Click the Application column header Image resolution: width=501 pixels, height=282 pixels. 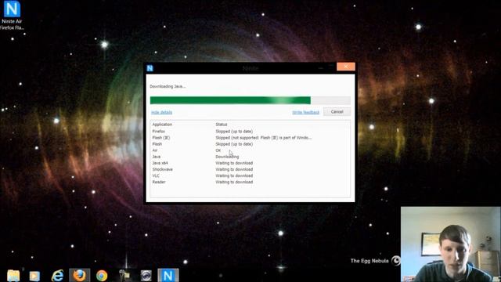(x=162, y=125)
